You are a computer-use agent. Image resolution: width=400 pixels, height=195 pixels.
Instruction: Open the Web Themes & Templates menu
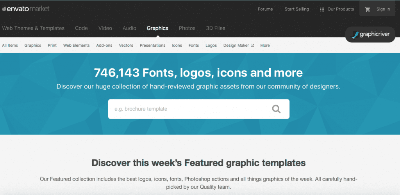click(x=33, y=28)
